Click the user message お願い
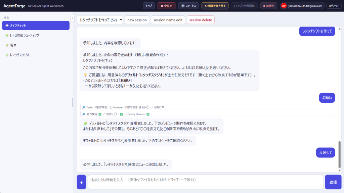 click(327, 98)
